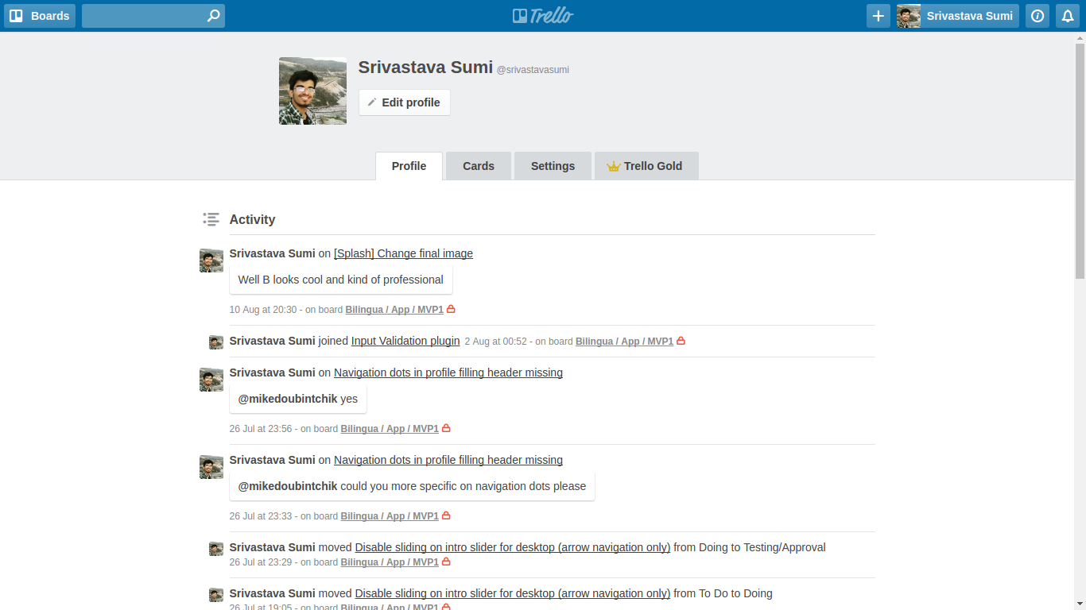Click the Edit profile button

point(405,102)
